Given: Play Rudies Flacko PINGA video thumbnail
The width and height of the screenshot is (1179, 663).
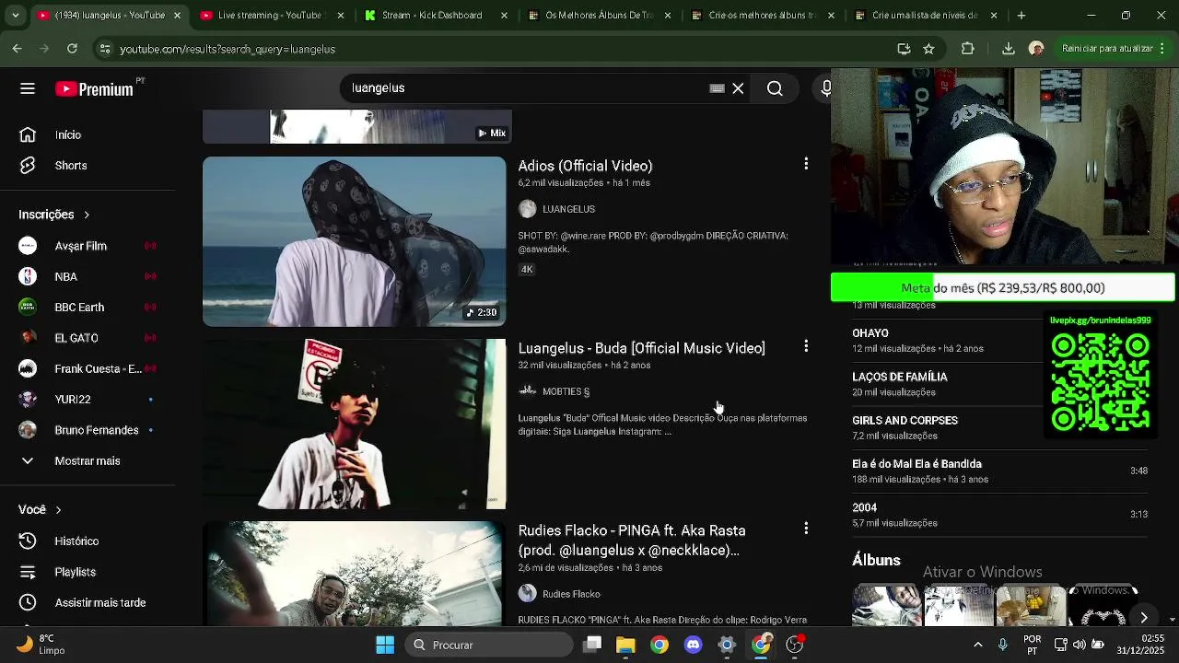Looking at the screenshot, I should pos(354,574).
